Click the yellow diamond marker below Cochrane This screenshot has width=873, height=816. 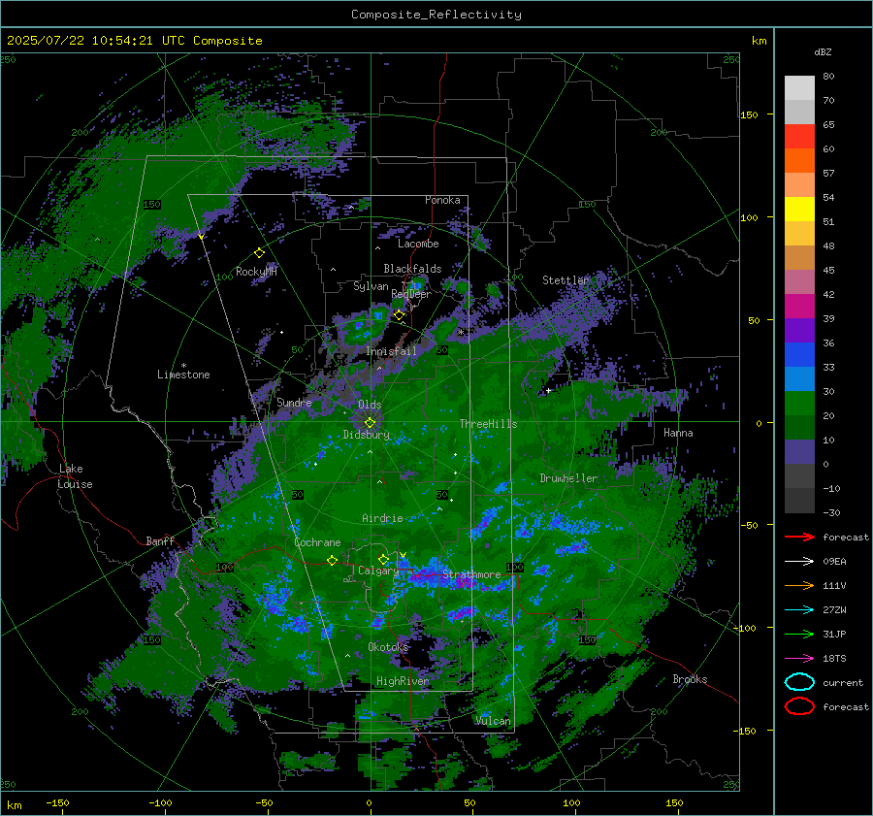click(x=332, y=560)
